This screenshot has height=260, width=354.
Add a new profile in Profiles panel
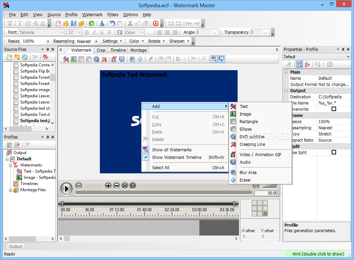click(10, 144)
